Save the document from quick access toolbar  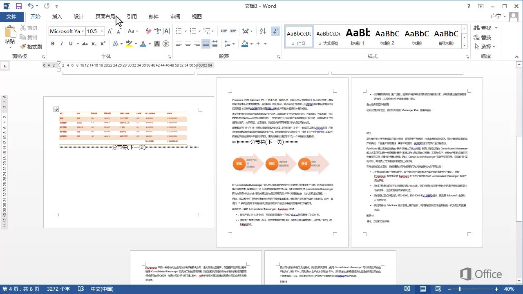(18, 6)
